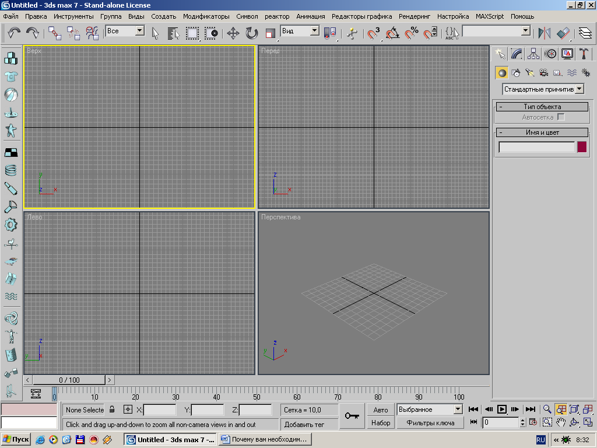The height and width of the screenshot is (448, 597).
Task: Switch to the Utilities hammer tab
Action: point(584,54)
